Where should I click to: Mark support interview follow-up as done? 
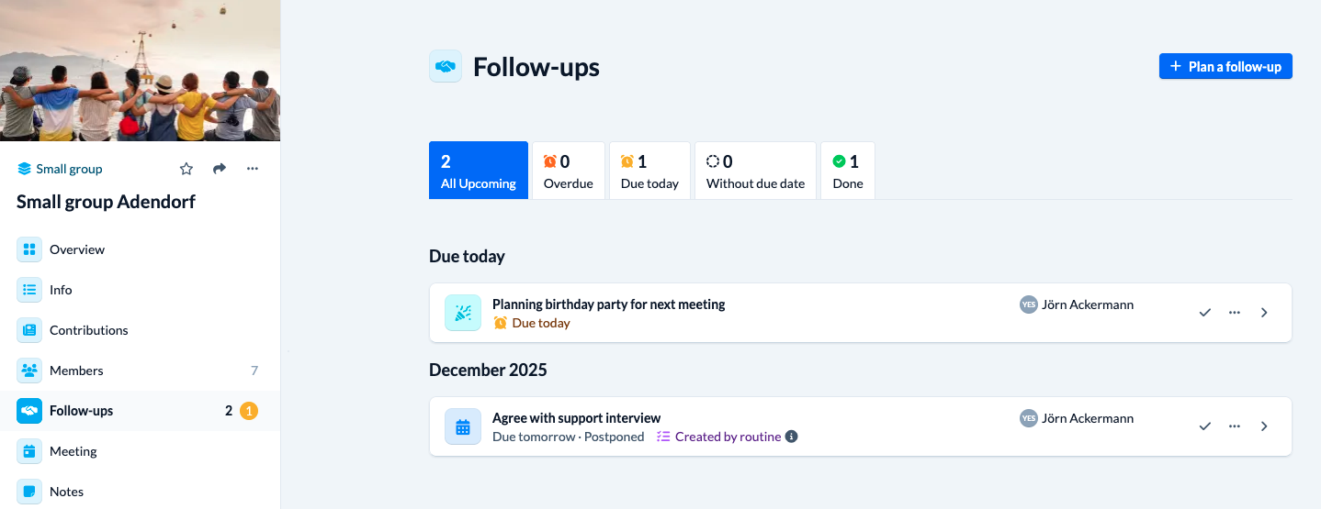[1205, 426]
